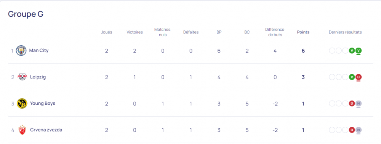This screenshot has height=144, width=381.
Task: Click the Différence de buts column header
Action: [275, 32]
